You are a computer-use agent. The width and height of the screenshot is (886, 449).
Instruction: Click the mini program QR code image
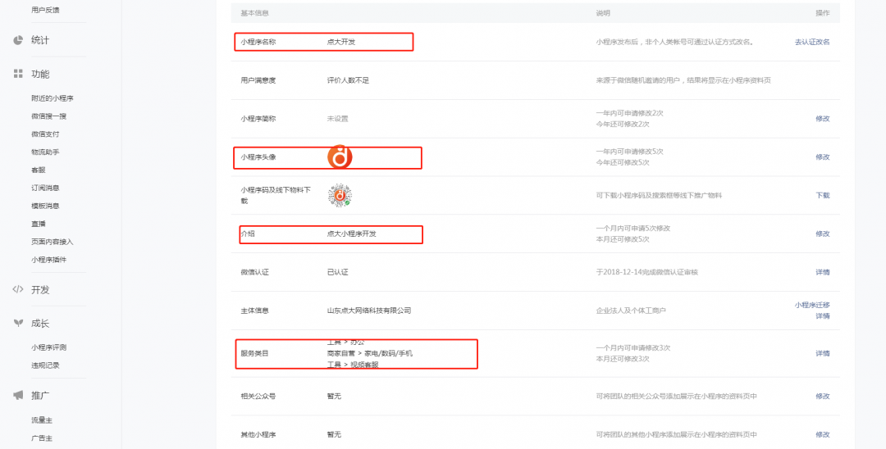(340, 195)
